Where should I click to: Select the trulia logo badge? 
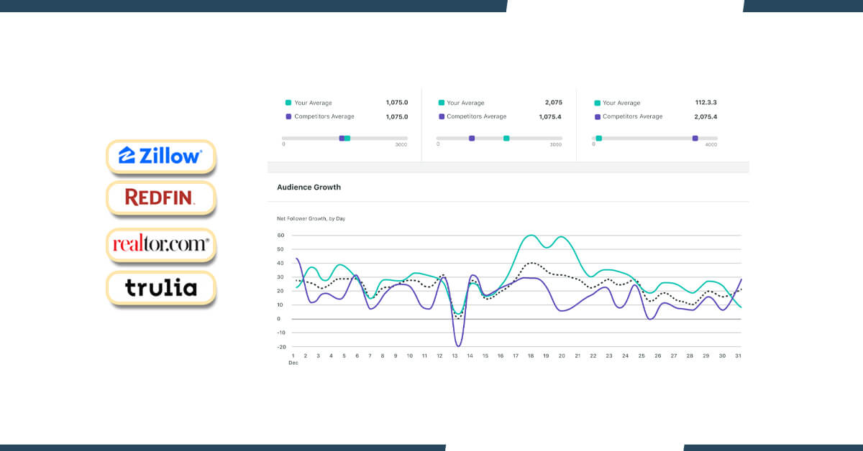tap(161, 288)
